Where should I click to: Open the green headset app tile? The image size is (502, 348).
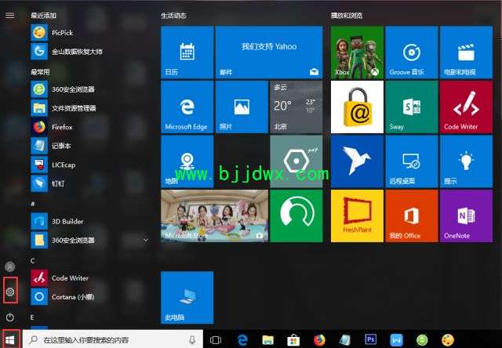point(296,216)
